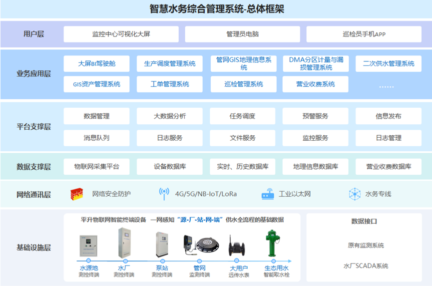Select the 业务应用层 layer label
The width and height of the screenshot is (432, 286).
(33, 74)
